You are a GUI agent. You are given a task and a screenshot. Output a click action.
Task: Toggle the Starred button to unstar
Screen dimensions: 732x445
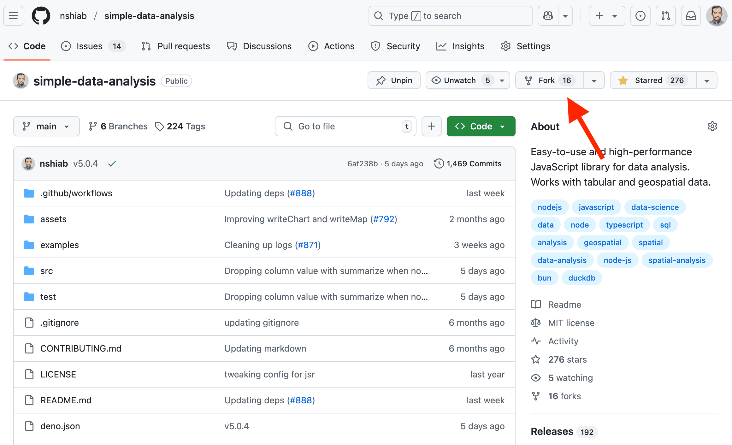pos(653,80)
